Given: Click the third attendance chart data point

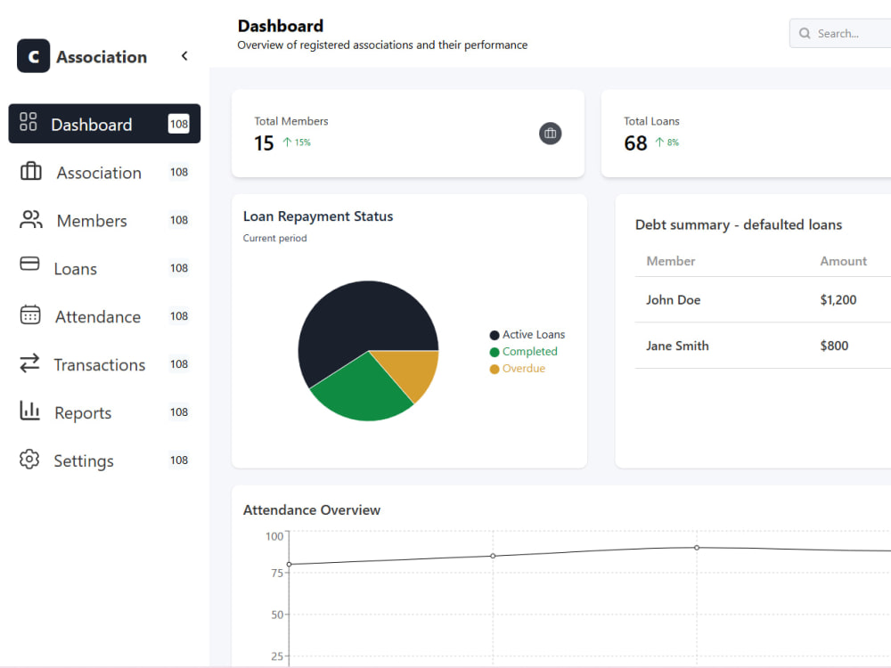Looking at the screenshot, I should (x=697, y=548).
